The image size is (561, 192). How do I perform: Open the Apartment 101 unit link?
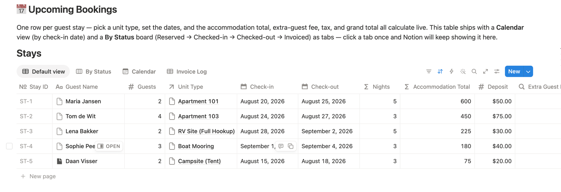198,101
